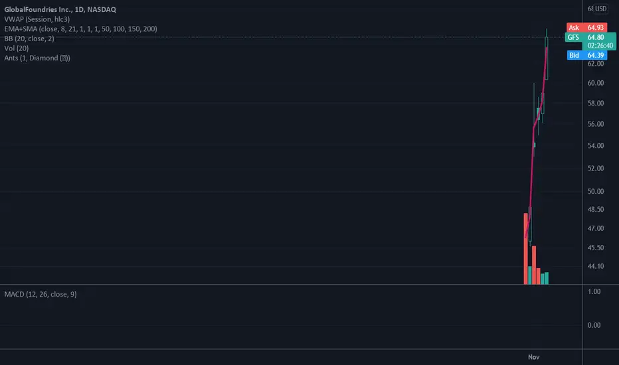Click the divider between chart and MACD pane

pyautogui.click(x=291, y=285)
